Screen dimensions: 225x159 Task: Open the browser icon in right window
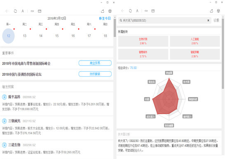tap(218, 11)
